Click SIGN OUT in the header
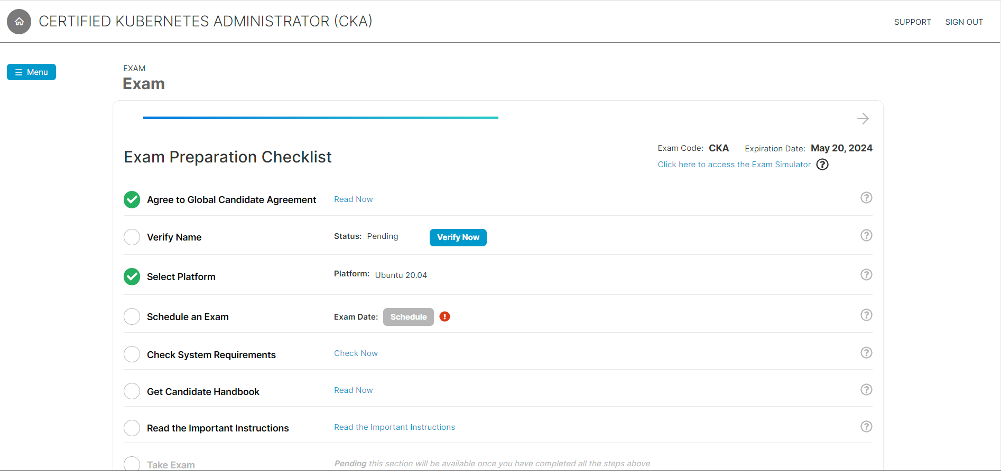This screenshot has width=1001, height=471. 964,22
